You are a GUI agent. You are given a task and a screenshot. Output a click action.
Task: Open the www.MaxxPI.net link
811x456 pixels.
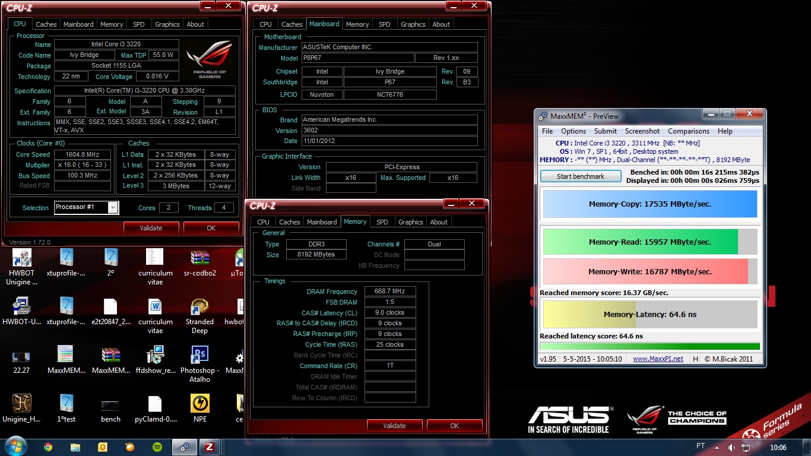(x=658, y=359)
